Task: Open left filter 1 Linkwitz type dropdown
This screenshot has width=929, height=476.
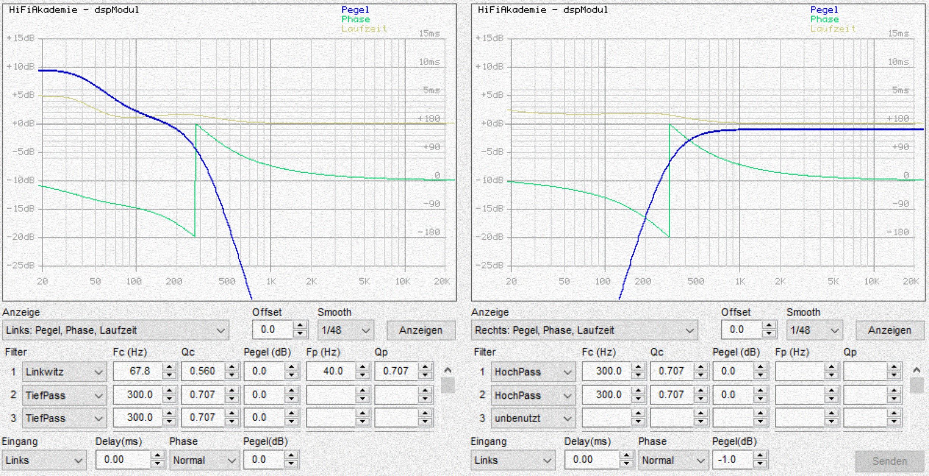Action: [x=99, y=372]
